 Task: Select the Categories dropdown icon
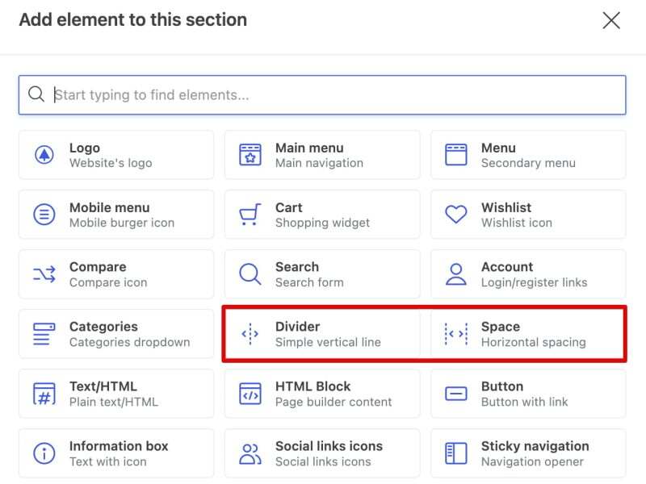point(44,334)
